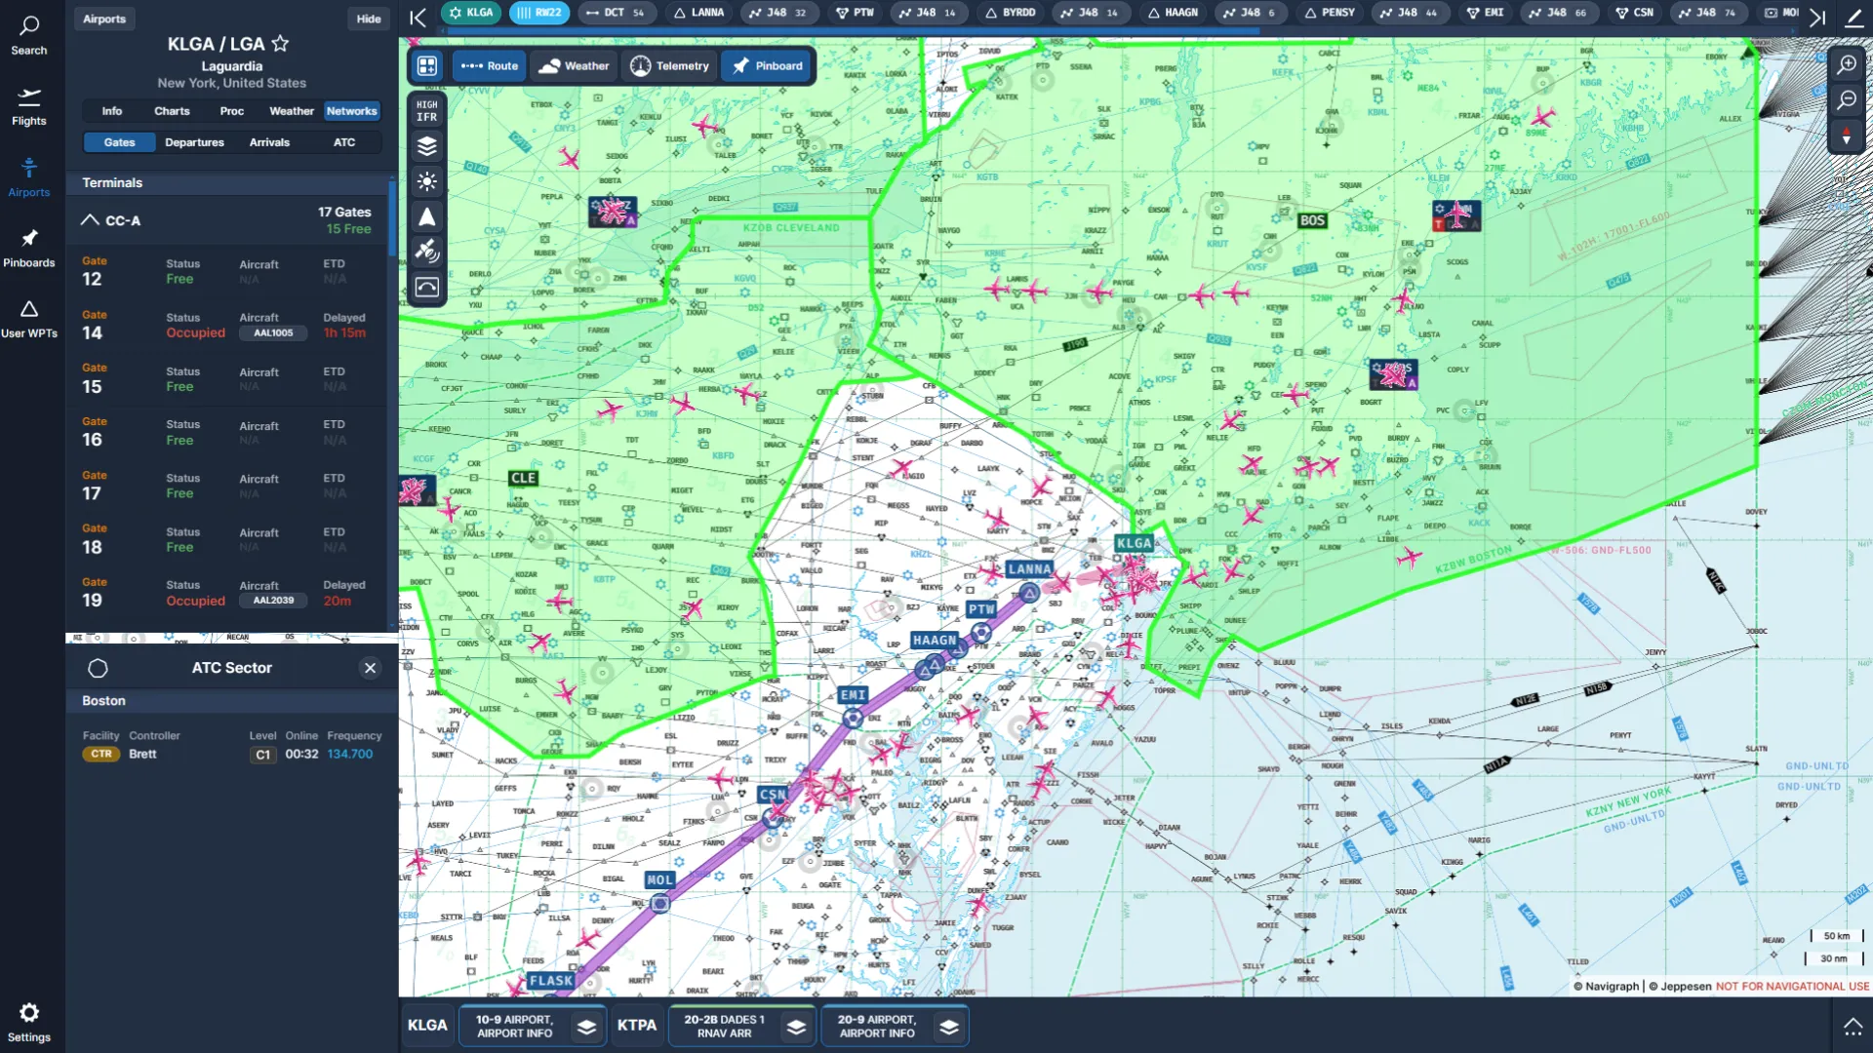Switch to the Departures tab
The width and height of the screenshot is (1873, 1053).
click(x=194, y=142)
